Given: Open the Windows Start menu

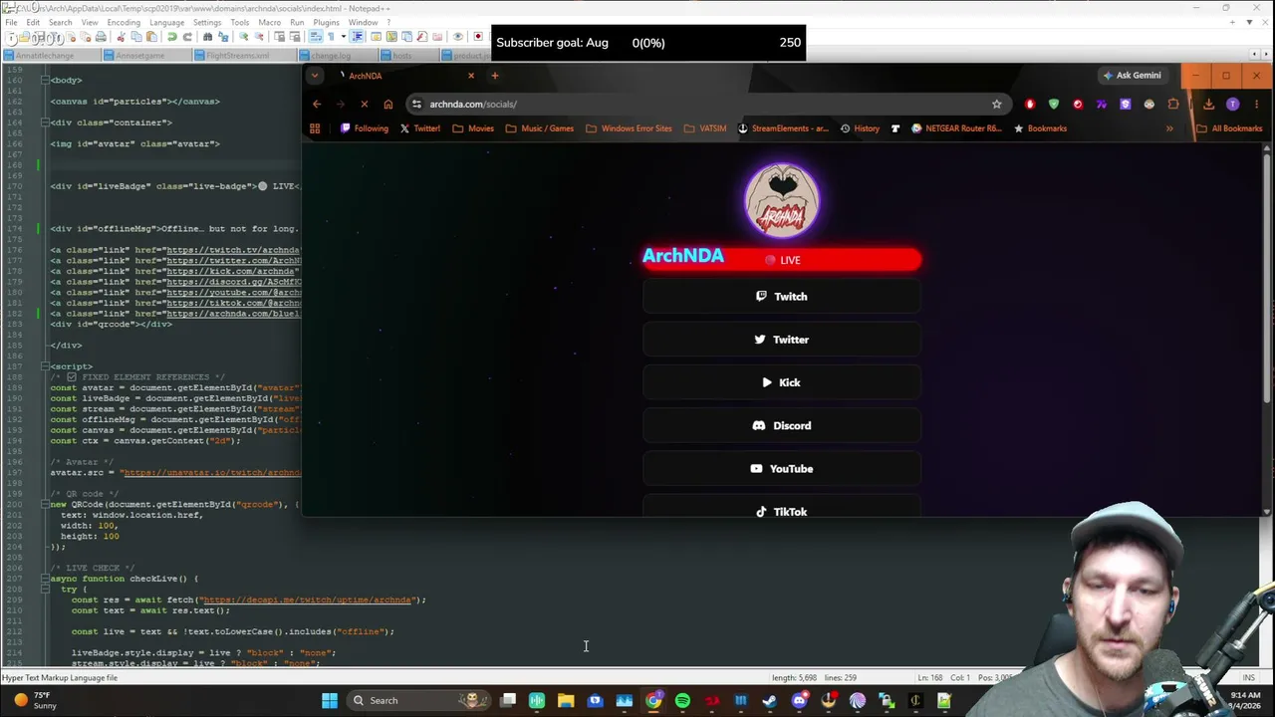Looking at the screenshot, I should coord(330,700).
